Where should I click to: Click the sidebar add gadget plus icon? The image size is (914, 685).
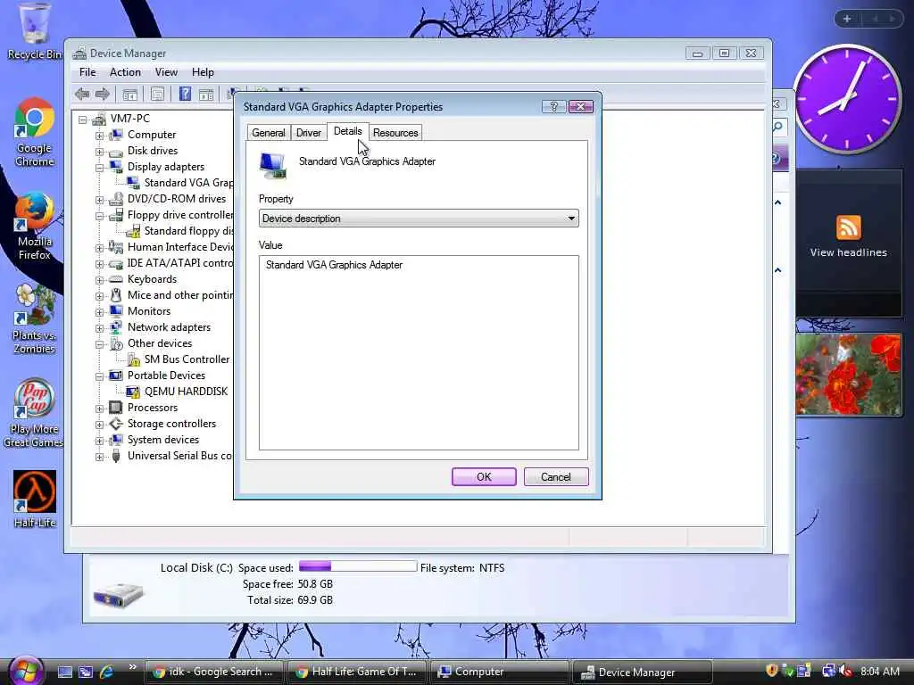[847, 19]
